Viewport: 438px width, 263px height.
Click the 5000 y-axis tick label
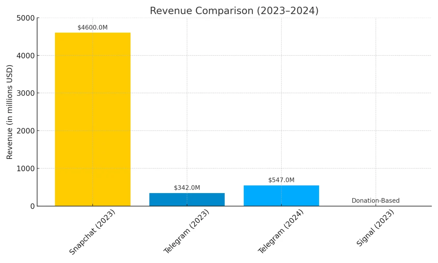click(26, 18)
